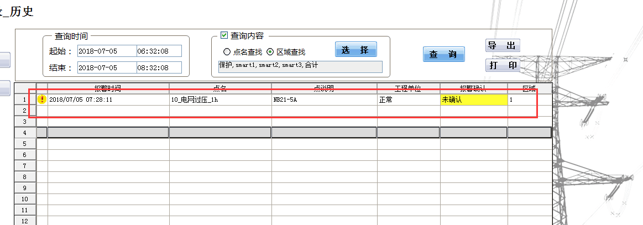The height and width of the screenshot is (225, 643).
Task: Click the yellow alarm warning icon in row 1
Action: pos(42,100)
